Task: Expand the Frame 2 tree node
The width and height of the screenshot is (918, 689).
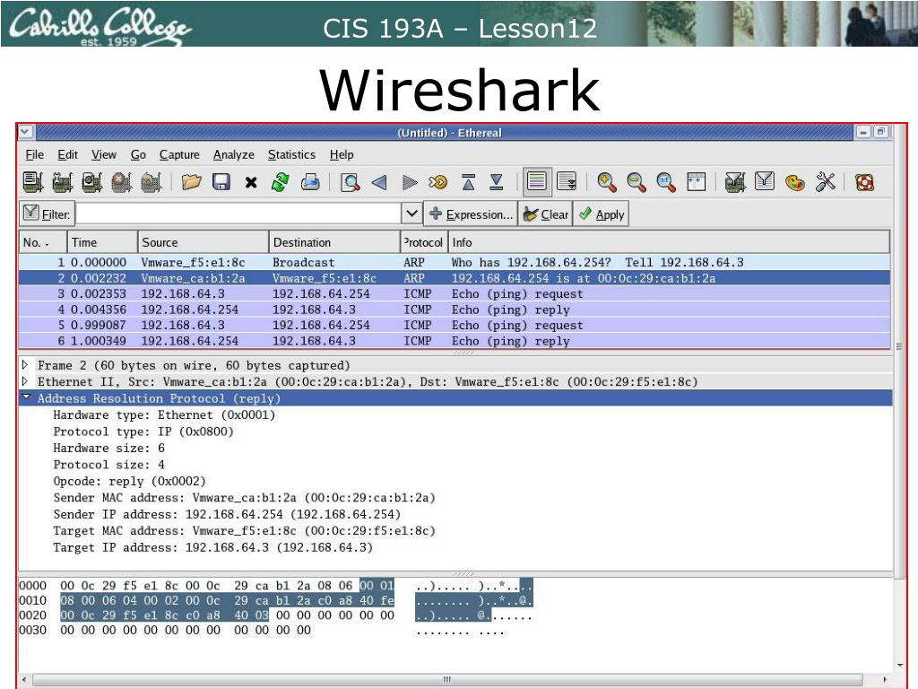Action: [x=24, y=365]
